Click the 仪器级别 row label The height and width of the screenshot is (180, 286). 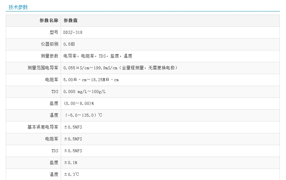50,44
